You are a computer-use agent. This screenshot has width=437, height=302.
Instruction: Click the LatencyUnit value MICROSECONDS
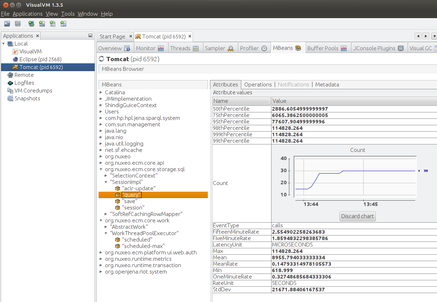point(293,245)
